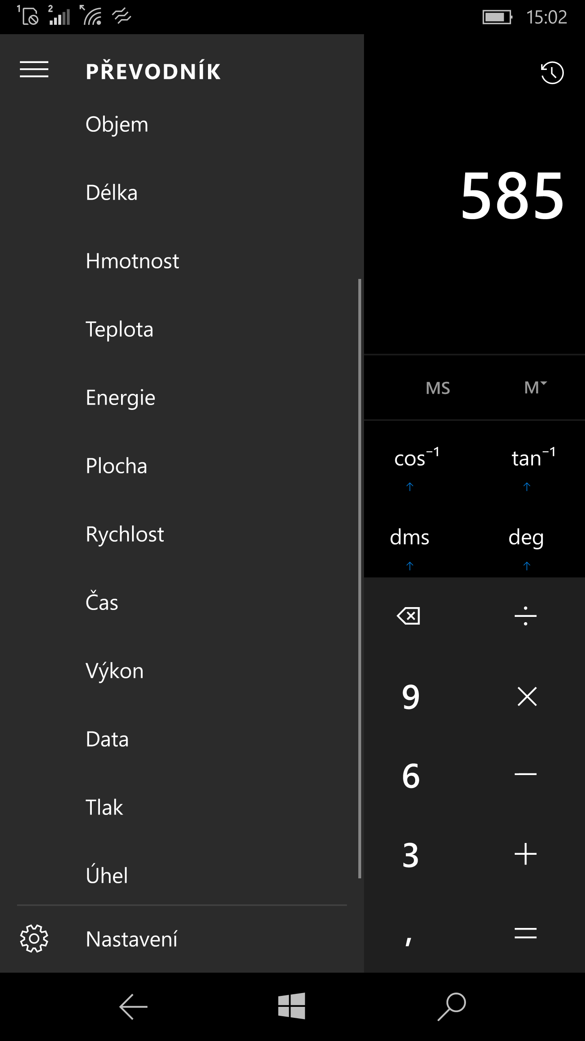Tap the Wi-Fi status icon
The image size is (585, 1041).
91,15
